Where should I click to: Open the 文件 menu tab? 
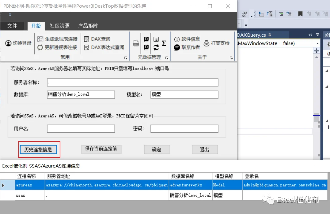coord(12,26)
